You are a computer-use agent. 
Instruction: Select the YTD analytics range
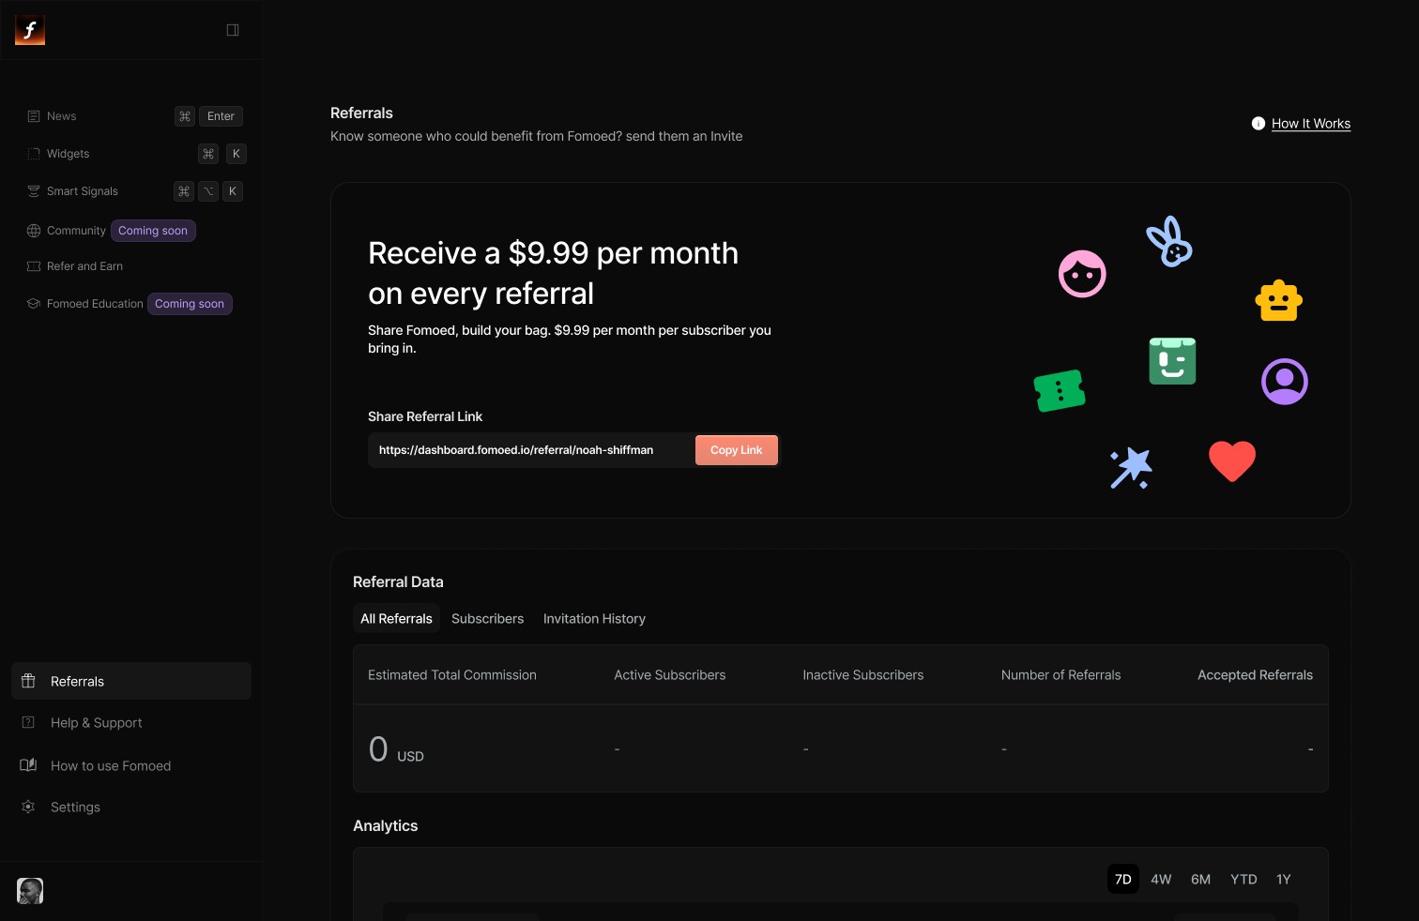point(1244,879)
